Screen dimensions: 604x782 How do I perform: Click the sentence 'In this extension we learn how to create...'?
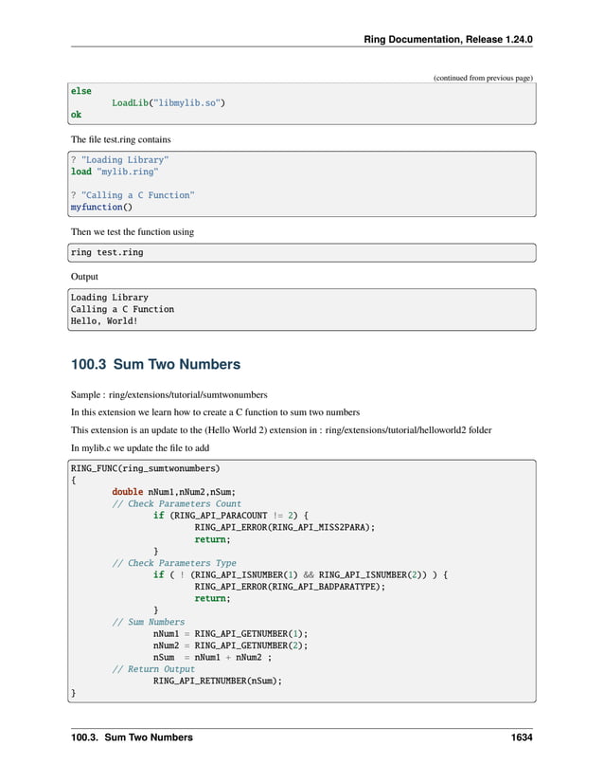pyautogui.click(x=215, y=412)
